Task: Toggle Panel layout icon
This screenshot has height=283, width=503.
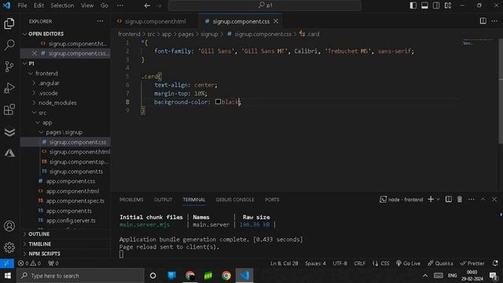Action: [x=424, y=6]
